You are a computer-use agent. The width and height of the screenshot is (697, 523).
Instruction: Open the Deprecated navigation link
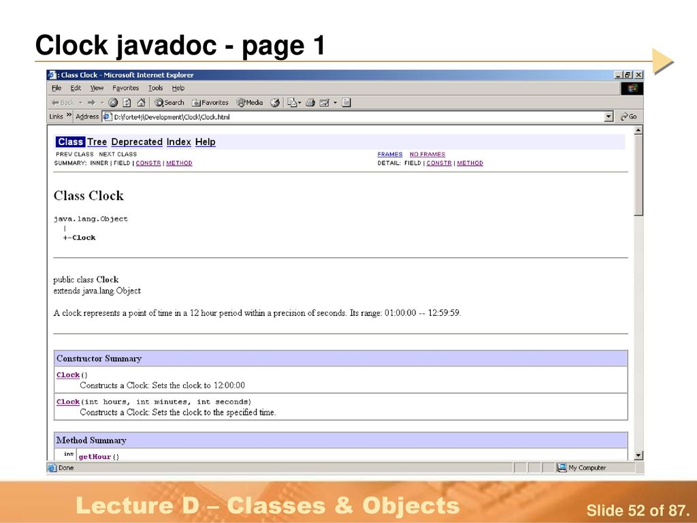137,142
